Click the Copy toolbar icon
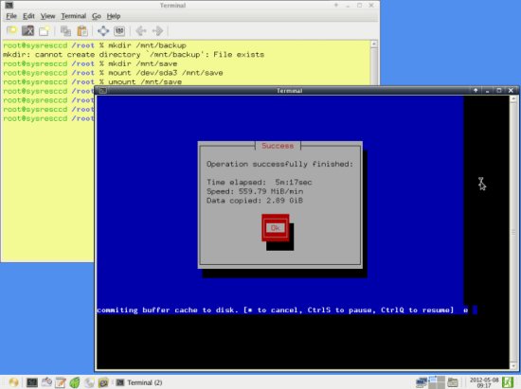This screenshot has width=521, height=389. (65, 31)
